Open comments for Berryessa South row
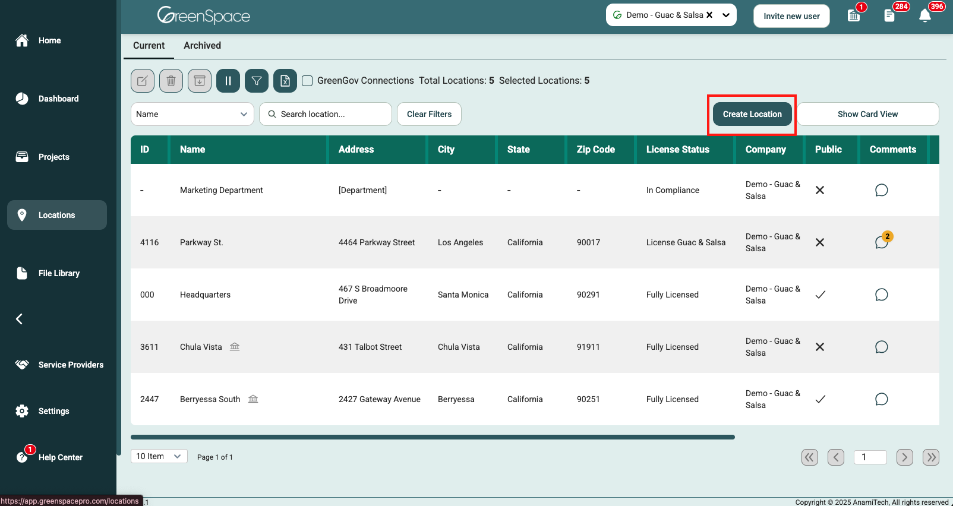Image resolution: width=953 pixels, height=506 pixels. tap(882, 399)
